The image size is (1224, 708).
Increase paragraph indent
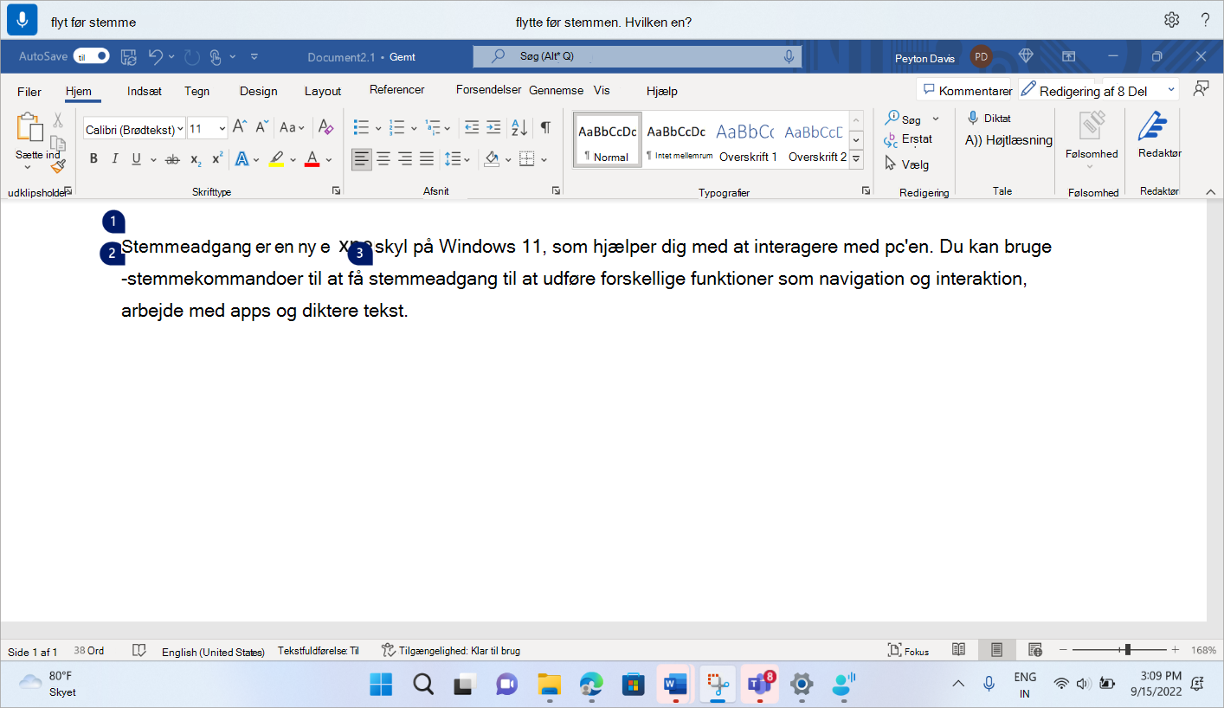point(493,127)
